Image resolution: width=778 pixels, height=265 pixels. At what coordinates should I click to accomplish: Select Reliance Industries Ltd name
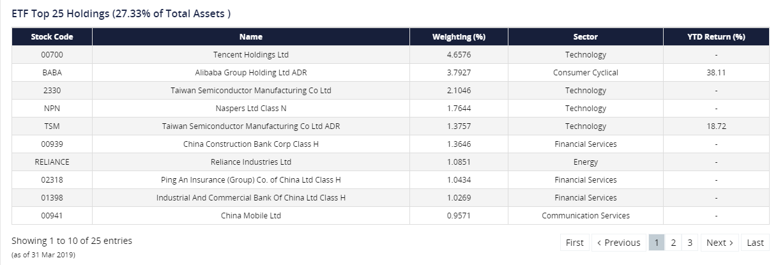coord(251,162)
